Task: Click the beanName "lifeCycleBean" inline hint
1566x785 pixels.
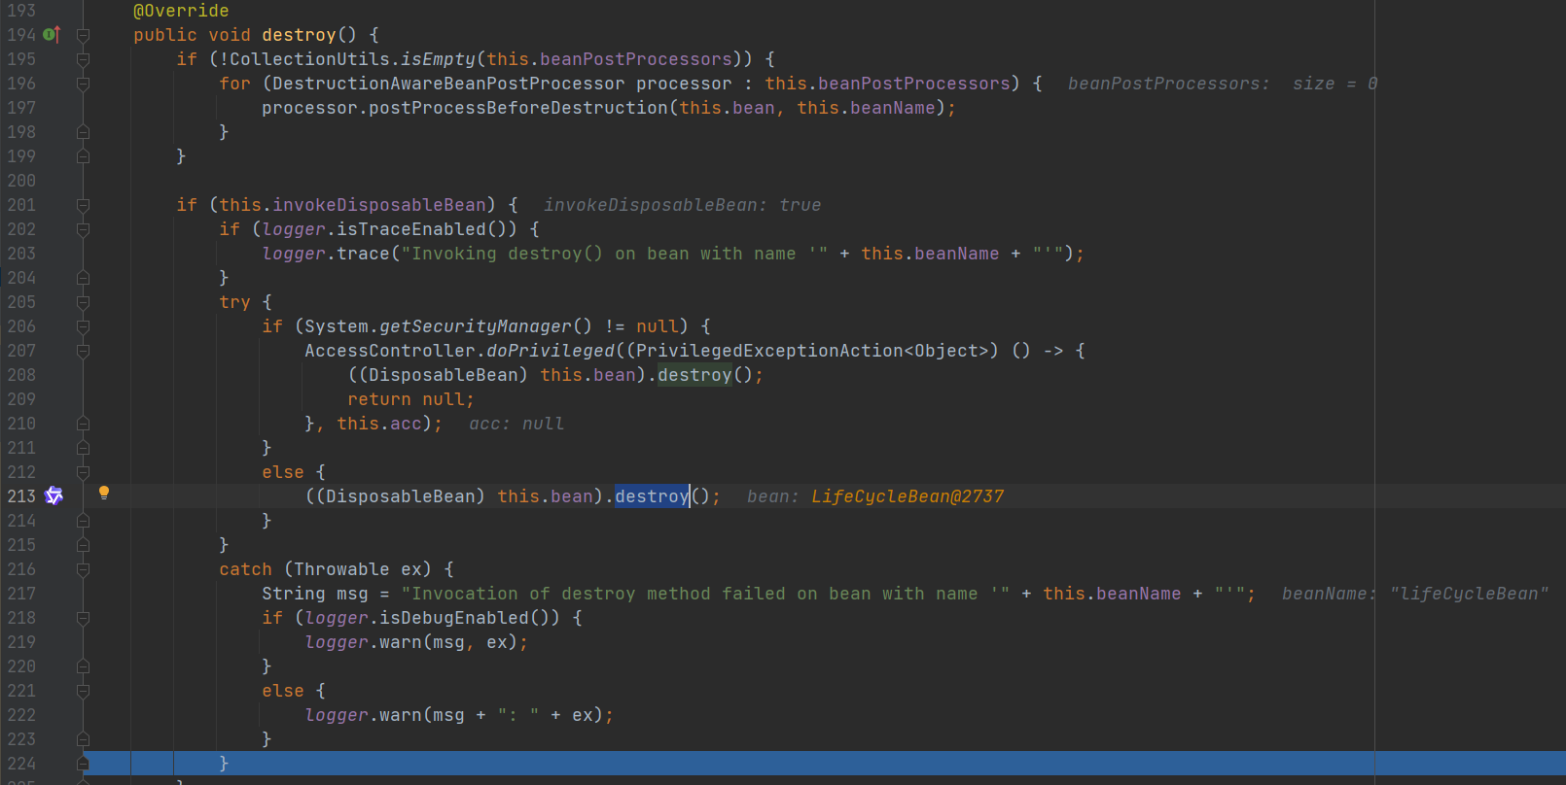Action: click(1414, 594)
